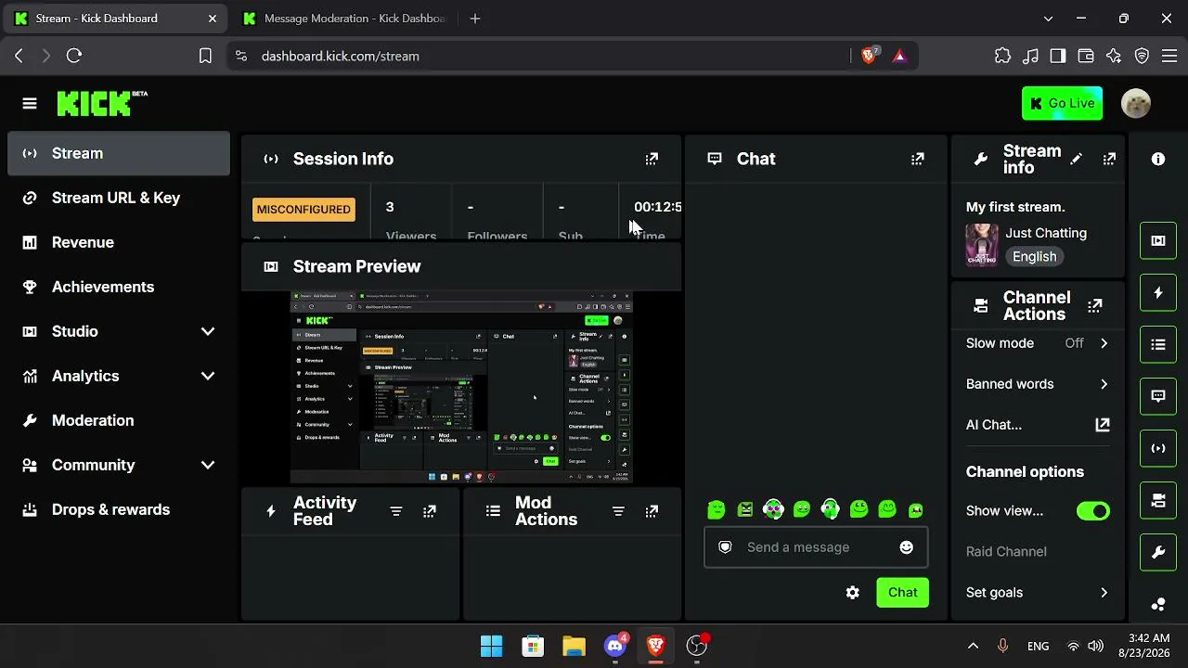
Task: Expand the Community submenu
Action: coord(208,465)
